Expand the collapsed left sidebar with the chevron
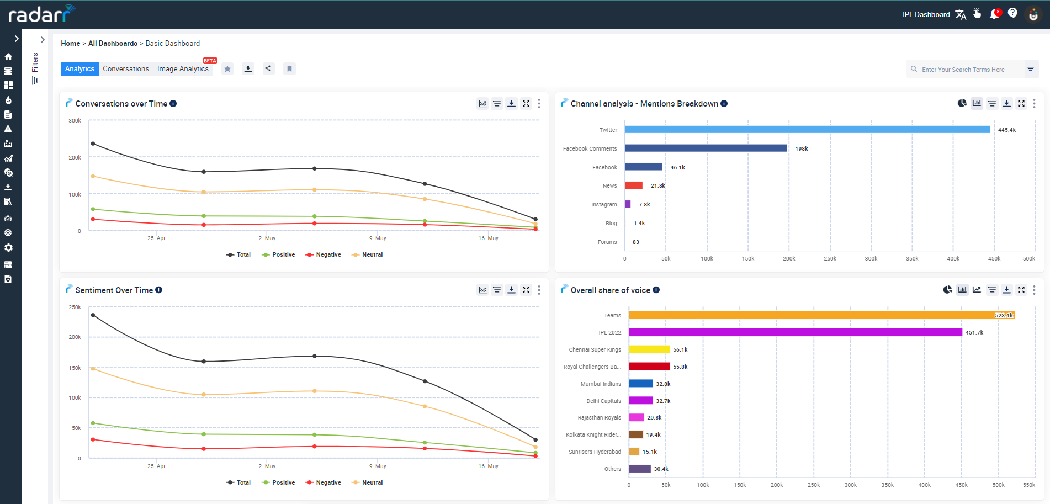 [x=16, y=39]
